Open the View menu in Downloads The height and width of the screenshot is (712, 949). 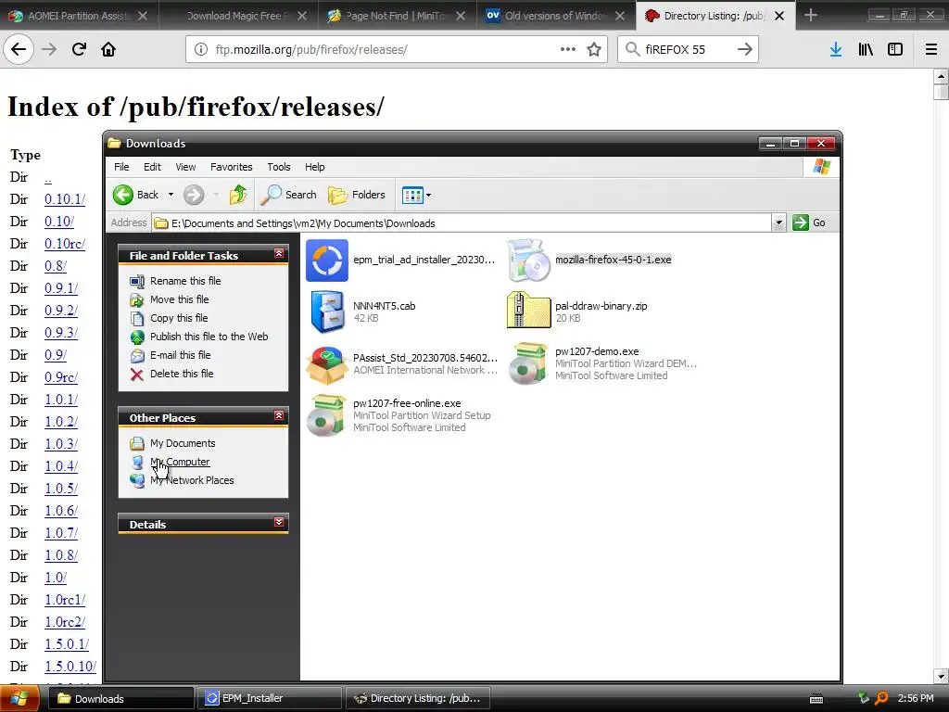185,167
